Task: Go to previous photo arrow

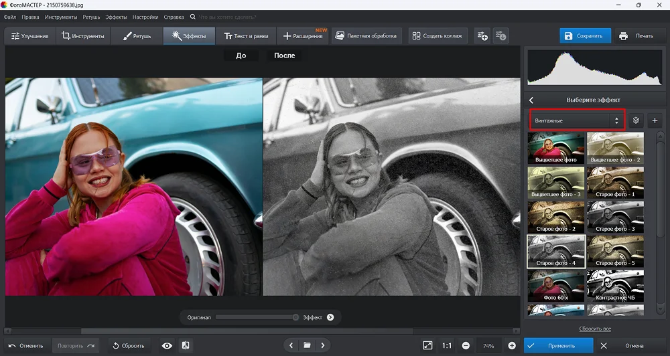Action: pyautogui.click(x=291, y=346)
